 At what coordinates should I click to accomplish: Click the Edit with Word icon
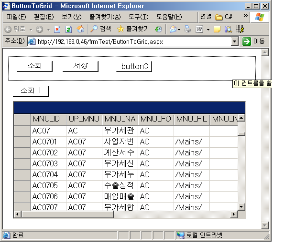[199, 29]
